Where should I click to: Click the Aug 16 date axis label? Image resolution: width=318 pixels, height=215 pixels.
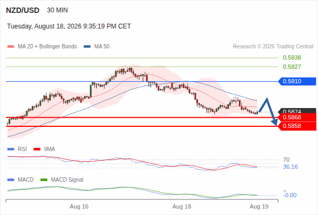coord(79,206)
